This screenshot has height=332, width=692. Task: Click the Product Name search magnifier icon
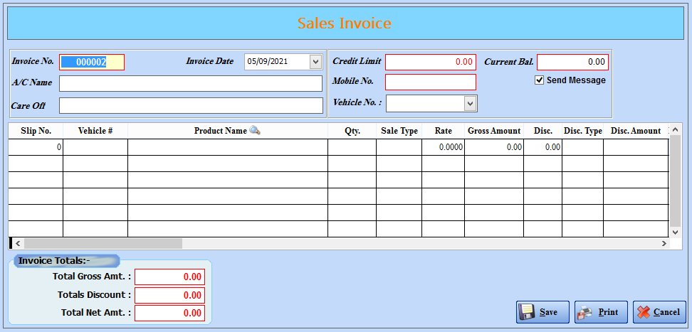tap(255, 130)
